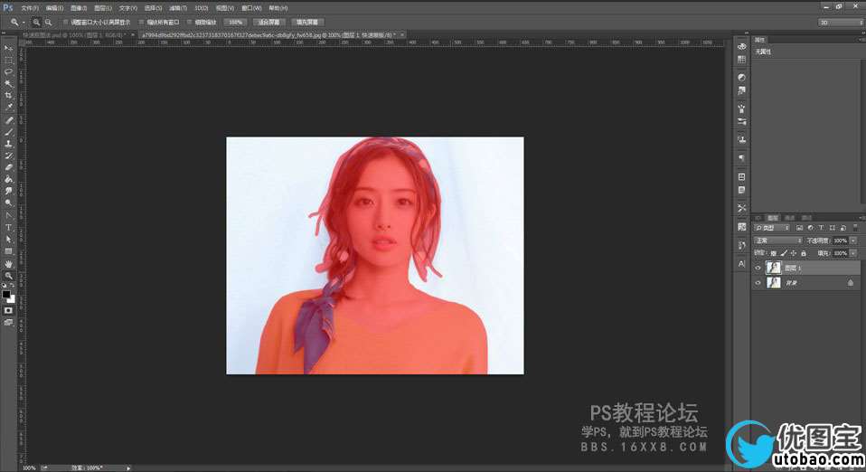
Task: Open the Type (文字) menu
Action: pos(127,8)
